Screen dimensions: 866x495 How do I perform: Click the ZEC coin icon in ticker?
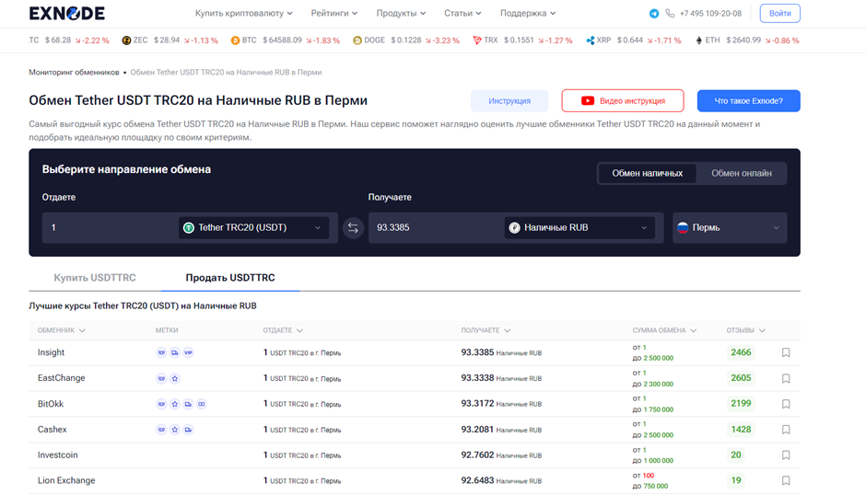(x=126, y=40)
